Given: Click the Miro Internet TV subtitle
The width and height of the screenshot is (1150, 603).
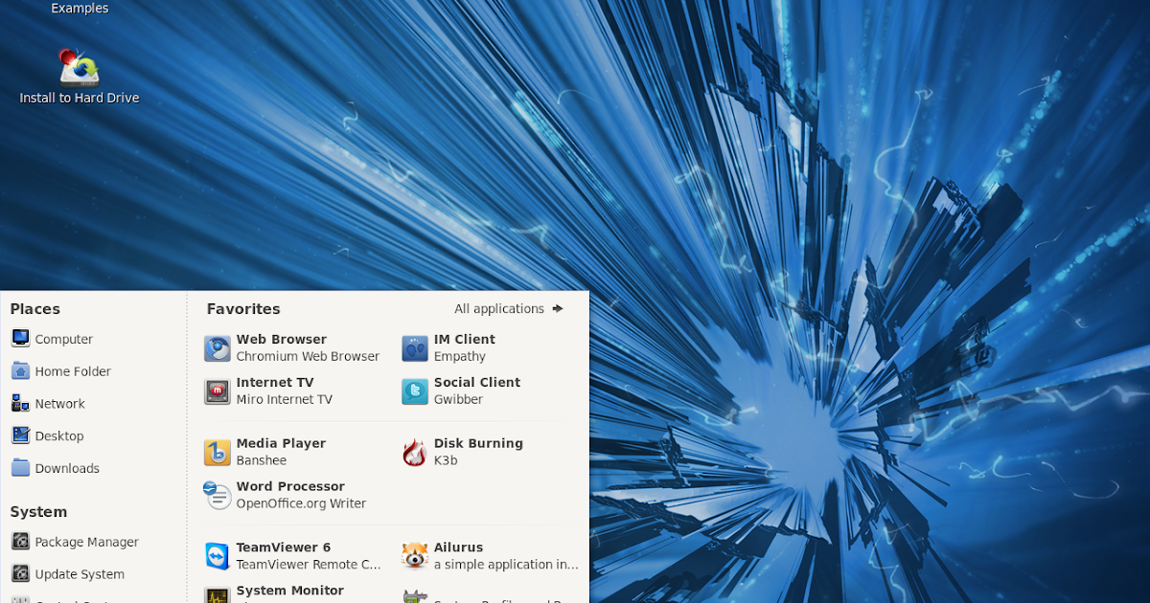Looking at the screenshot, I should pyautogui.click(x=285, y=399).
